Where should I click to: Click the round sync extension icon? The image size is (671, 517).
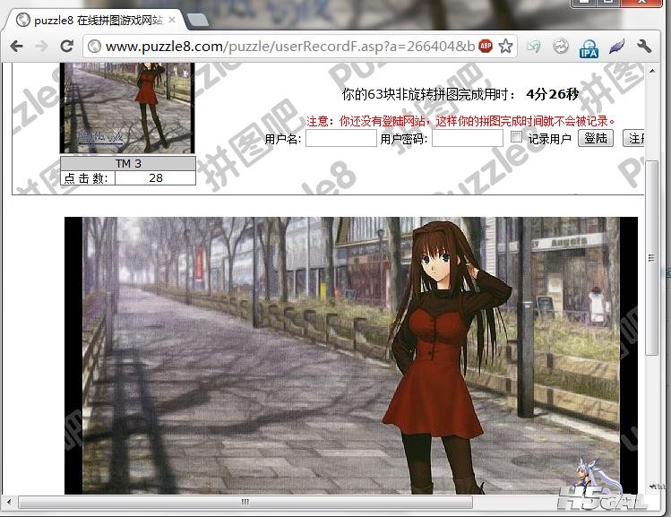coord(561,47)
